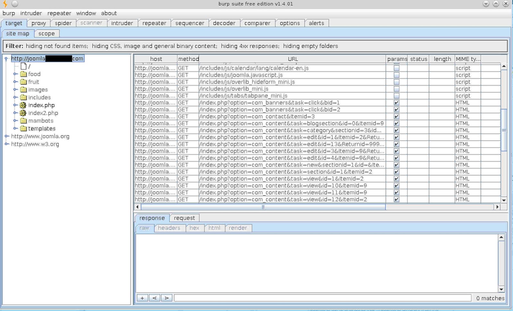
Task: Open the about menu
Action: tap(109, 13)
